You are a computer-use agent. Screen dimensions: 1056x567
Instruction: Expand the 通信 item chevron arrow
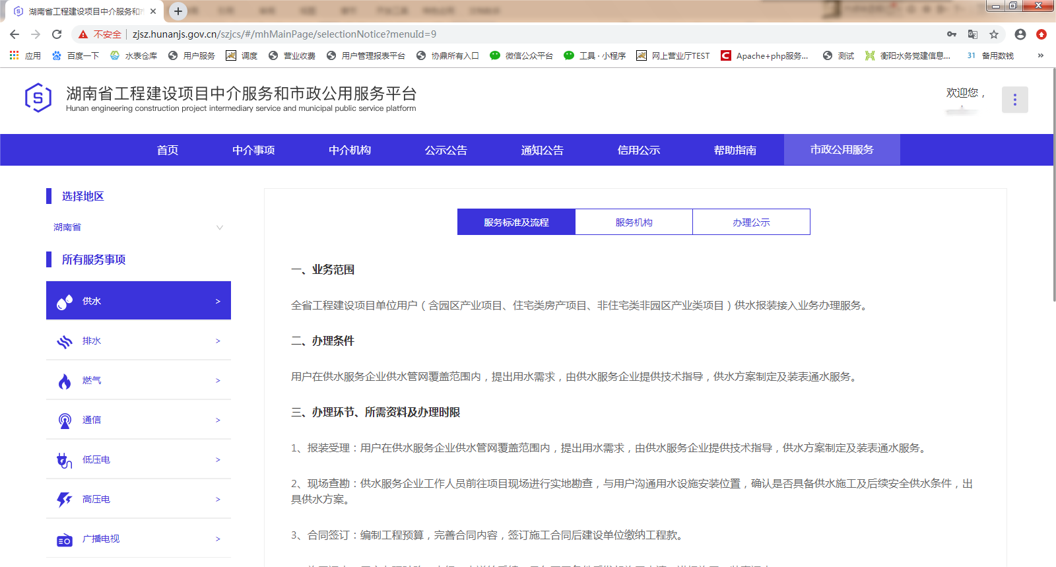coord(218,420)
